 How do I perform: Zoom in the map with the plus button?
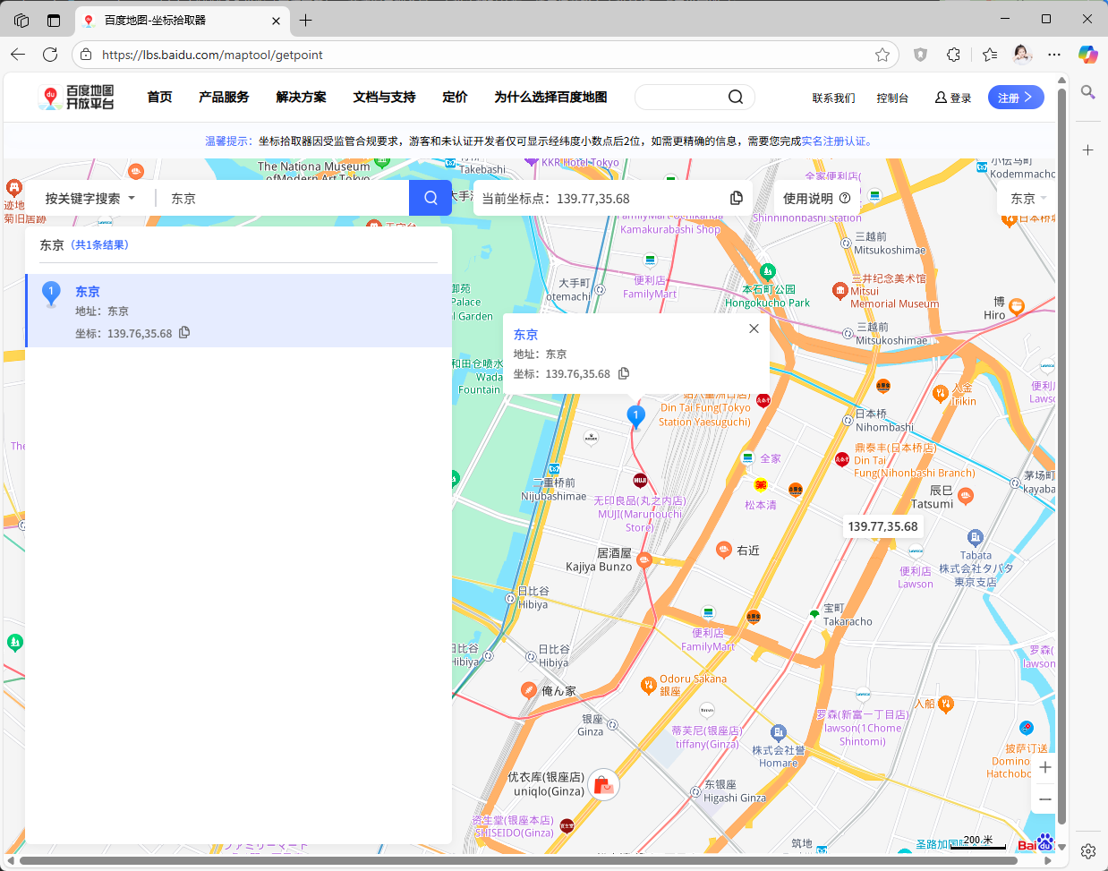[1044, 767]
